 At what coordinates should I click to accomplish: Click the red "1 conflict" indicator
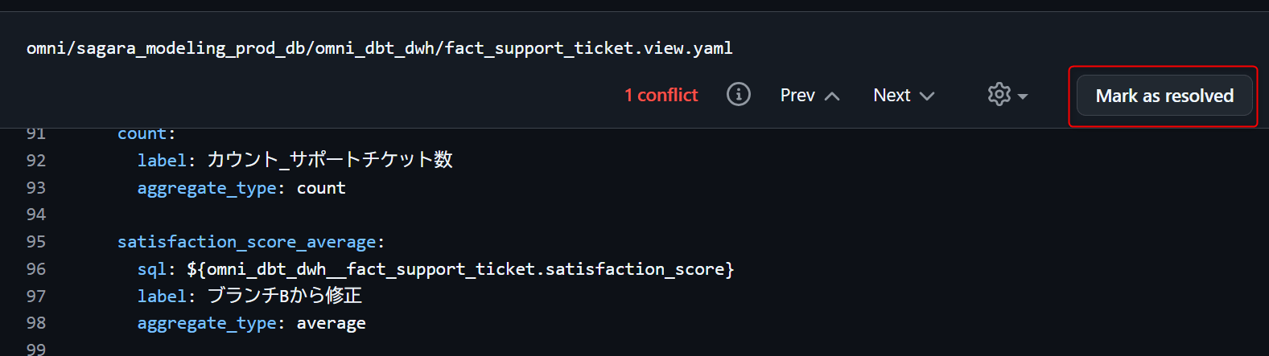661,96
